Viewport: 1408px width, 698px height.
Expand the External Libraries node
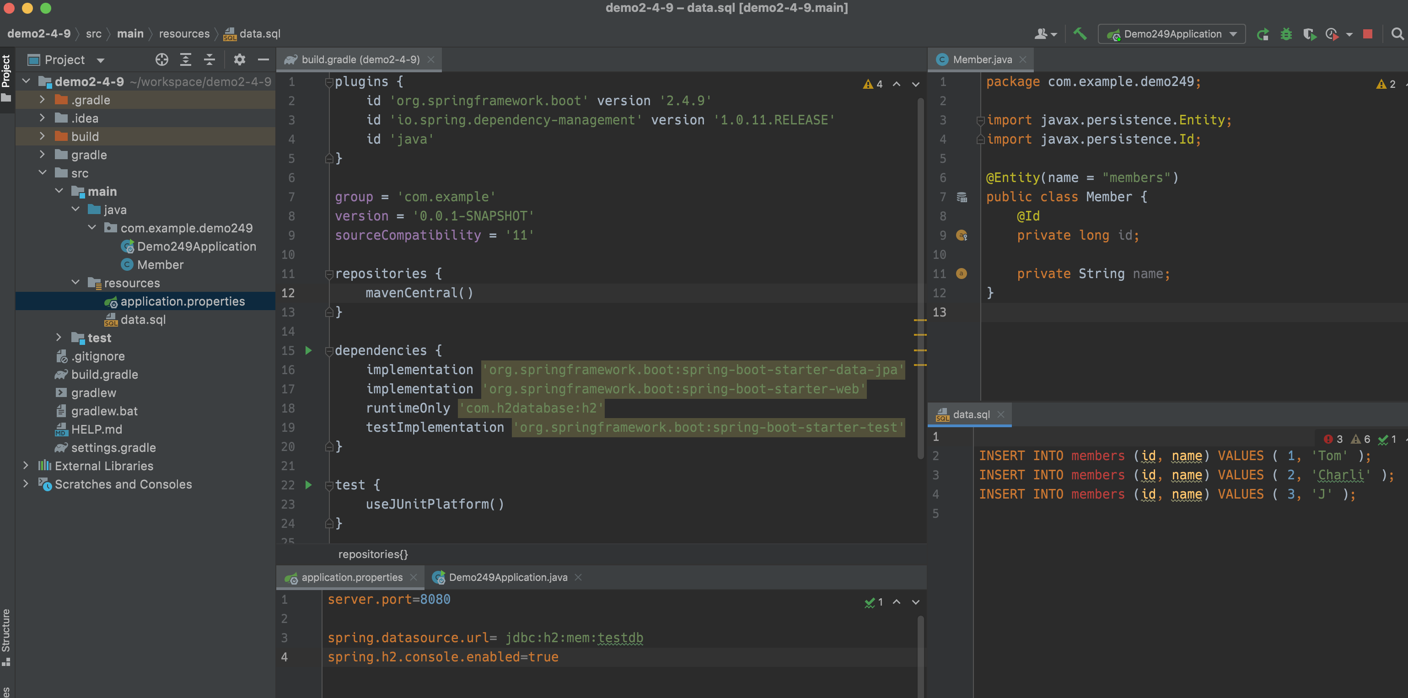pyautogui.click(x=26, y=466)
